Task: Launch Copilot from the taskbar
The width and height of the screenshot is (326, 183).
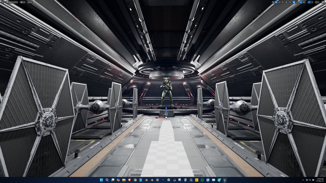Action: click(x=118, y=180)
